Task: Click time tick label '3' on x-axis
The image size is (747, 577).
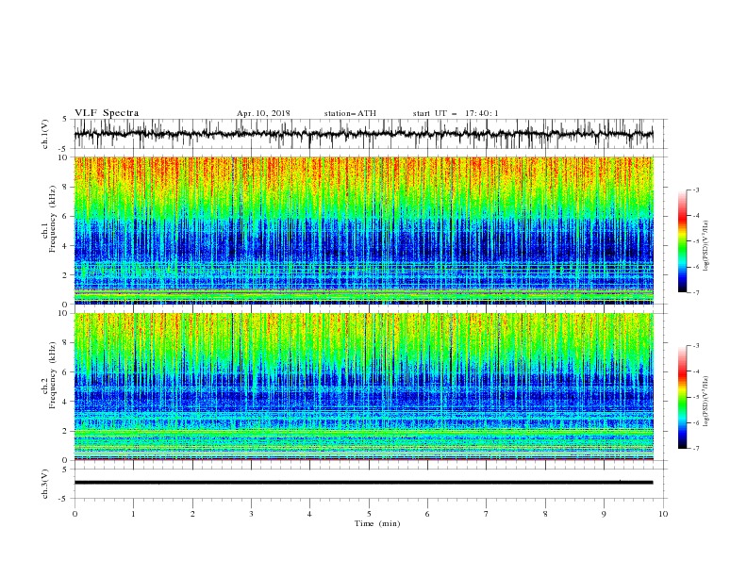Action: [251, 514]
